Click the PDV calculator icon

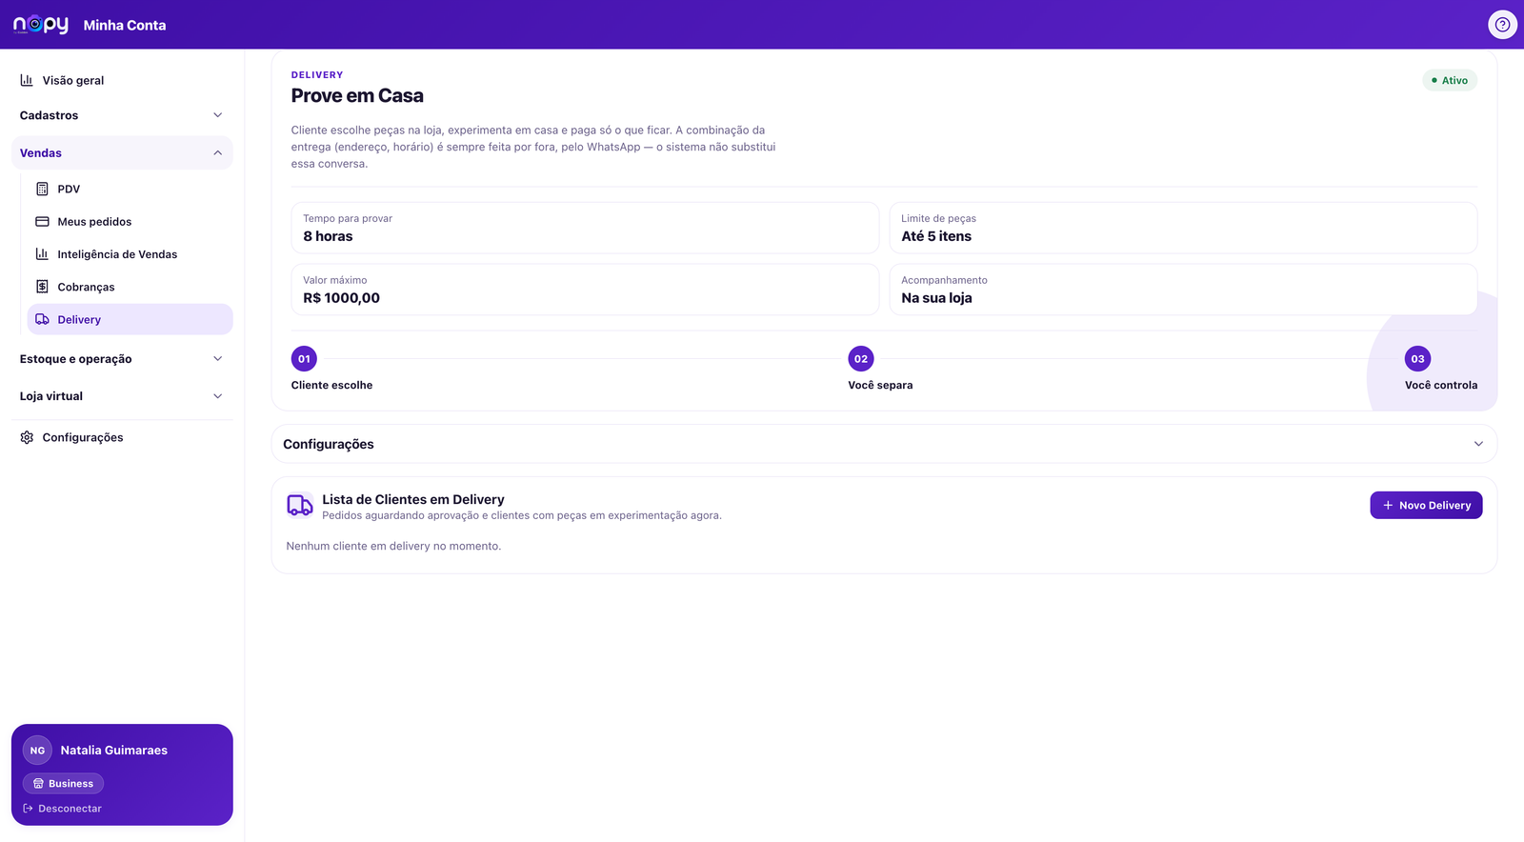point(42,189)
